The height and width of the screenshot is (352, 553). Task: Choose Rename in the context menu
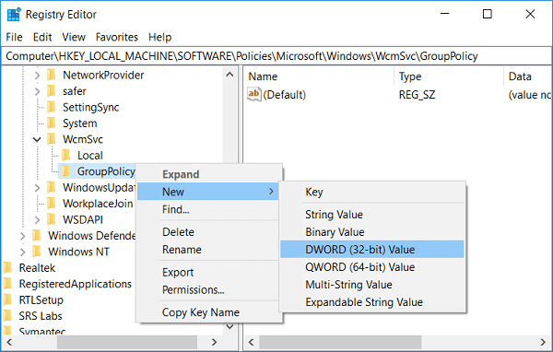[209, 250]
